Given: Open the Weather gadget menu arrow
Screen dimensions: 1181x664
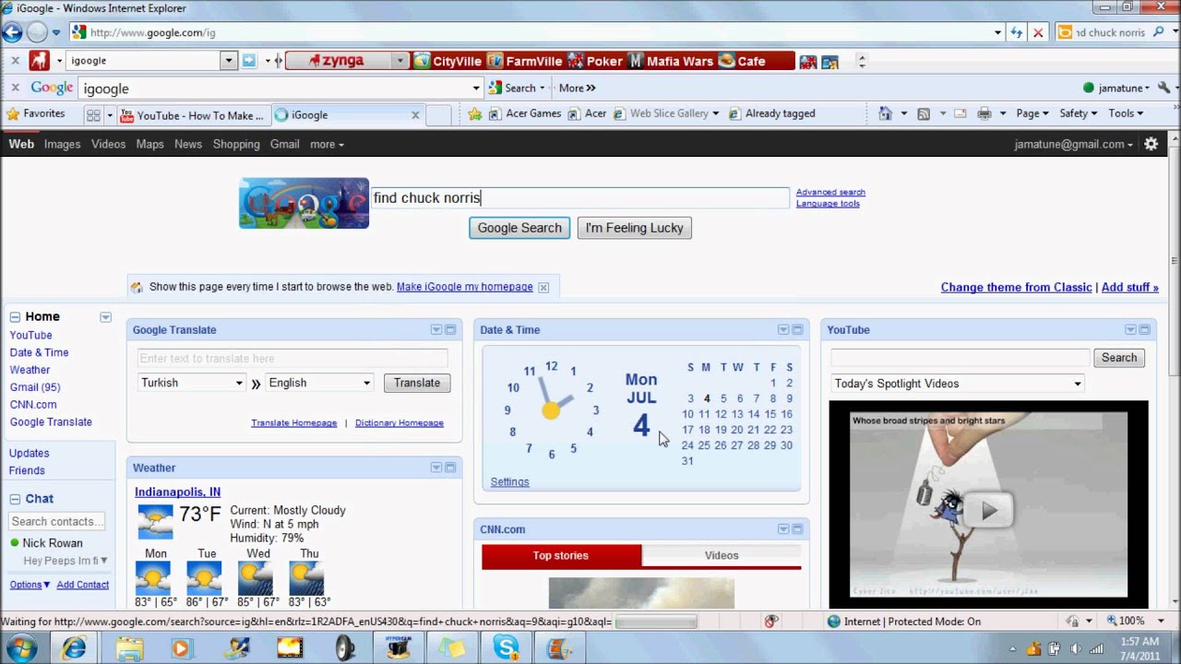Looking at the screenshot, I should (436, 468).
